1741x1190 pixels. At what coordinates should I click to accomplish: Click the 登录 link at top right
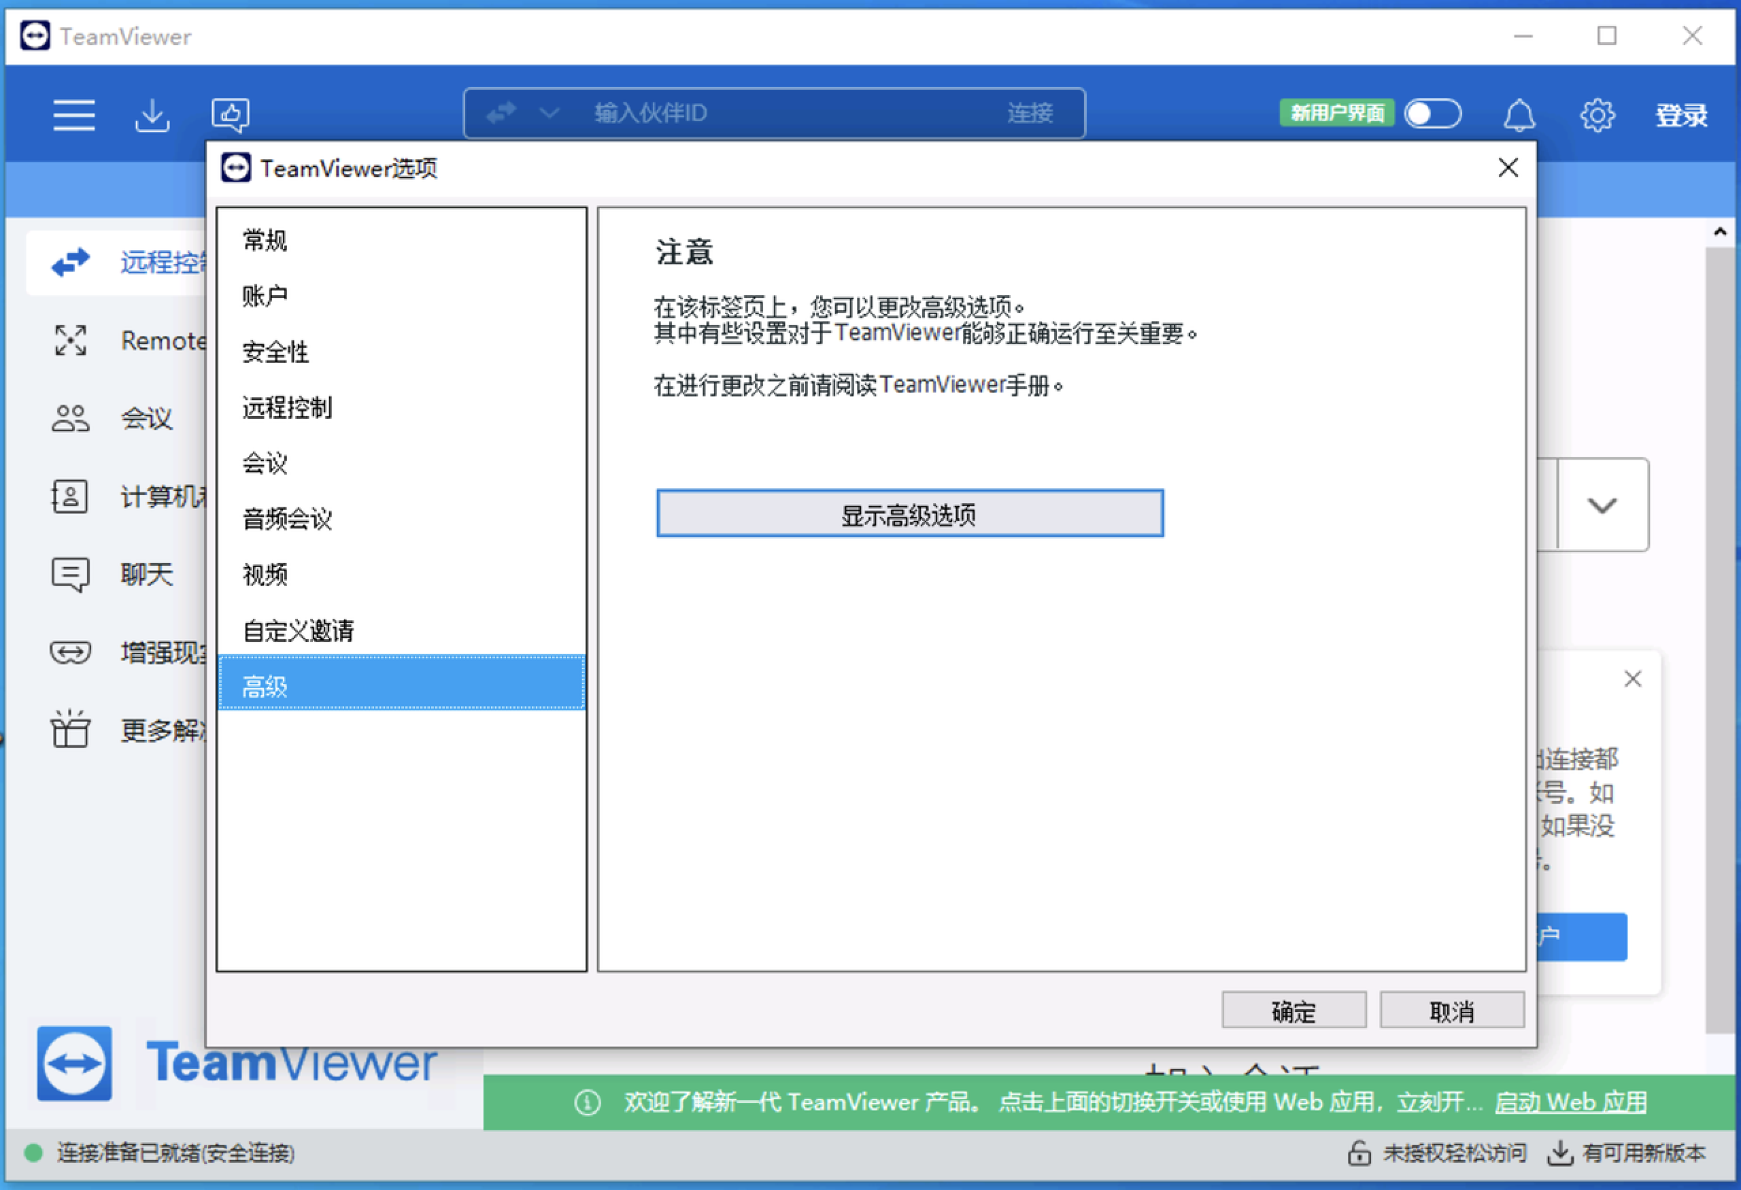click(1681, 115)
